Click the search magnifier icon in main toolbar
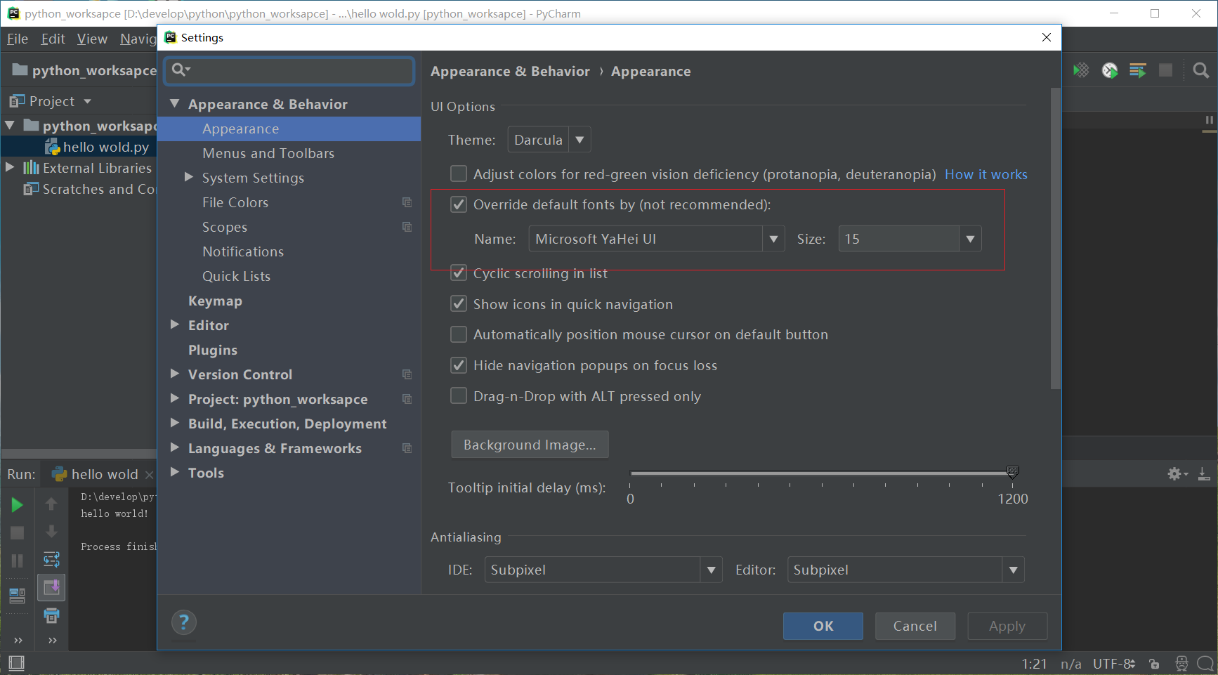This screenshot has height=675, width=1218. point(1201,70)
